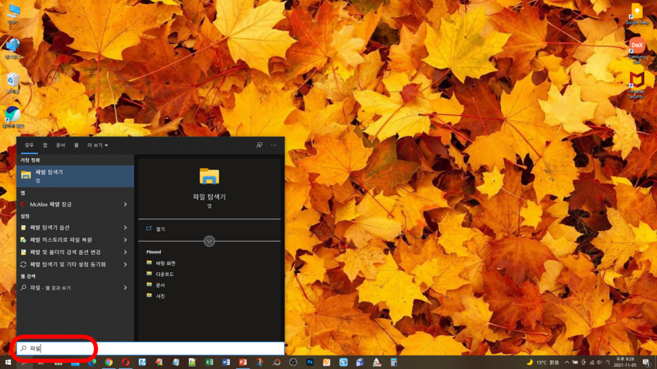
Task: Click the battery icon in the system tray
Action: coord(575,362)
